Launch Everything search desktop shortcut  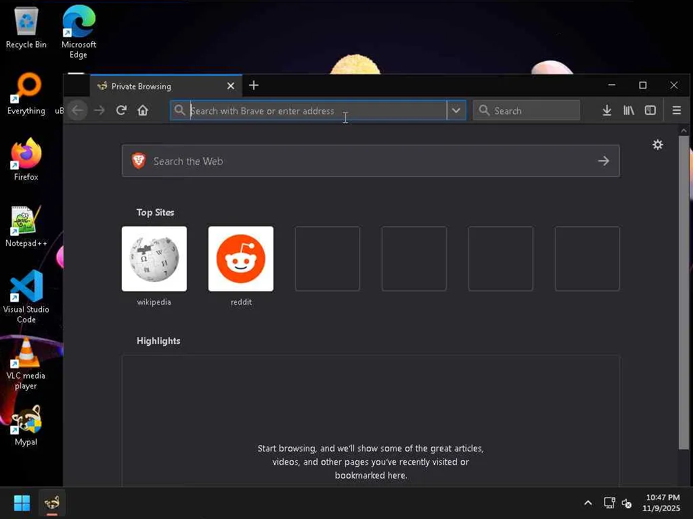point(26,94)
